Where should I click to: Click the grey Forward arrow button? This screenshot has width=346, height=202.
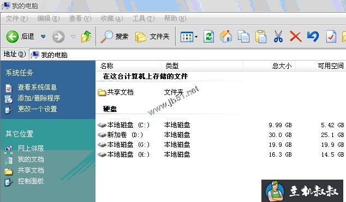58,37
